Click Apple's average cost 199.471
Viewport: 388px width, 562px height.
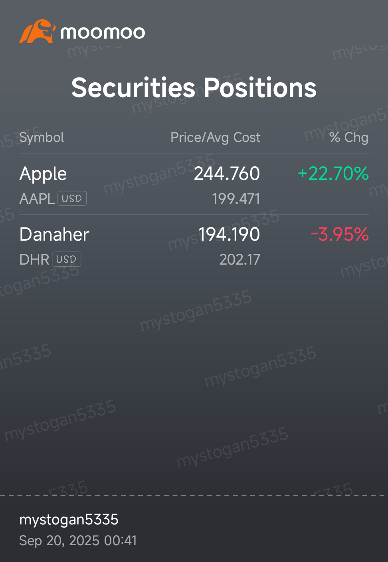(x=236, y=199)
